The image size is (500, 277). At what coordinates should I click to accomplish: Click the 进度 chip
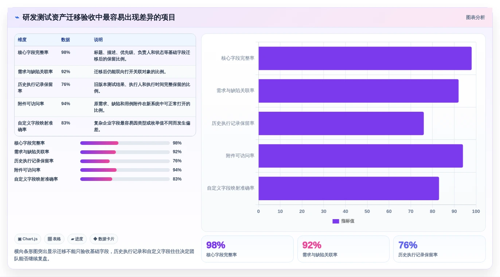[x=77, y=239]
